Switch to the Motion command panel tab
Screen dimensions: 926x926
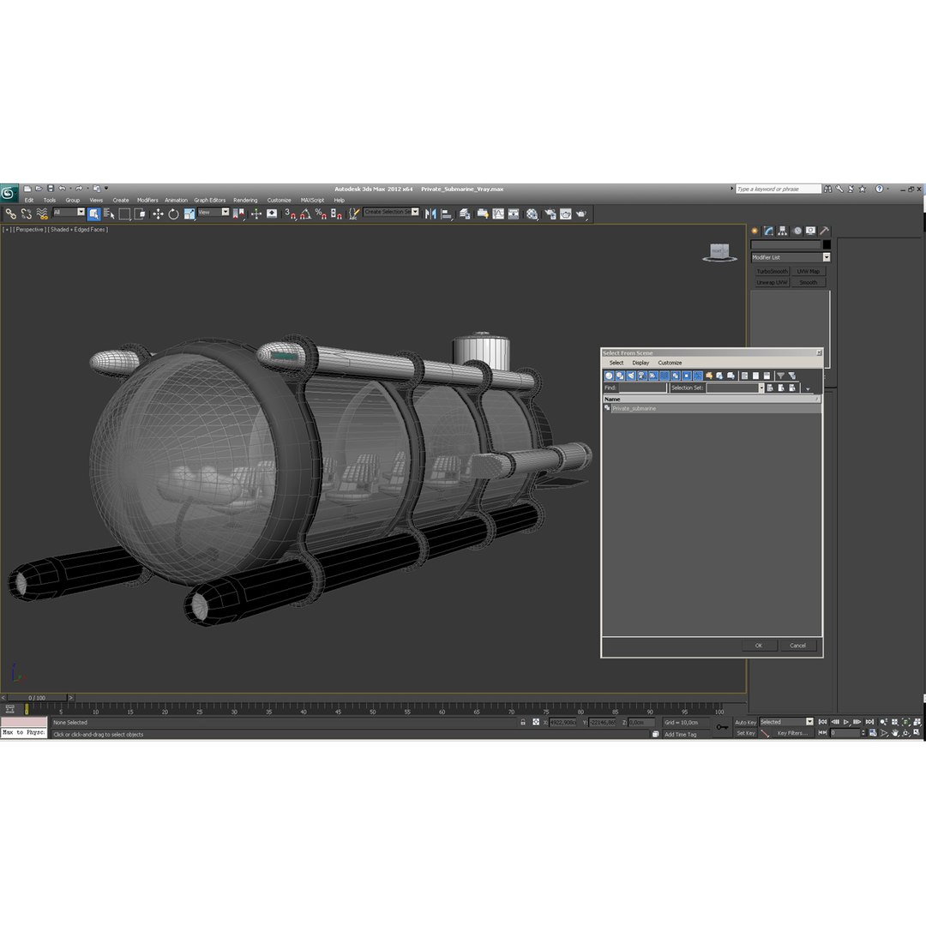[x=797, y=231]
